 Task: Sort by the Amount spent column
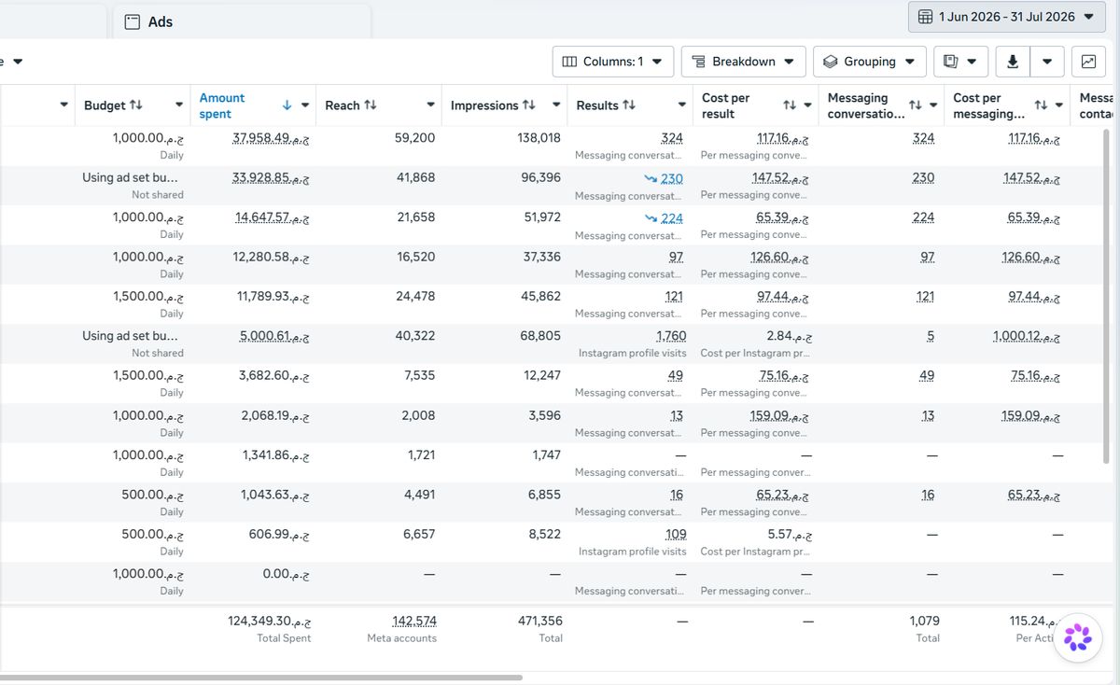pos(222,105)
